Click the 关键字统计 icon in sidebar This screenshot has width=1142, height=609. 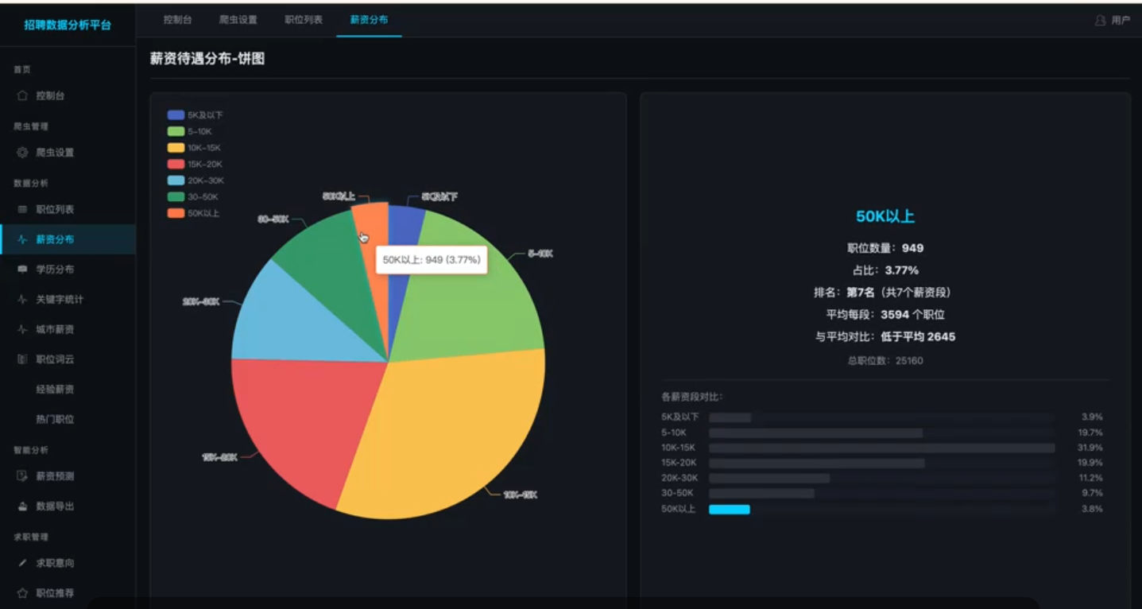[22, 300]
